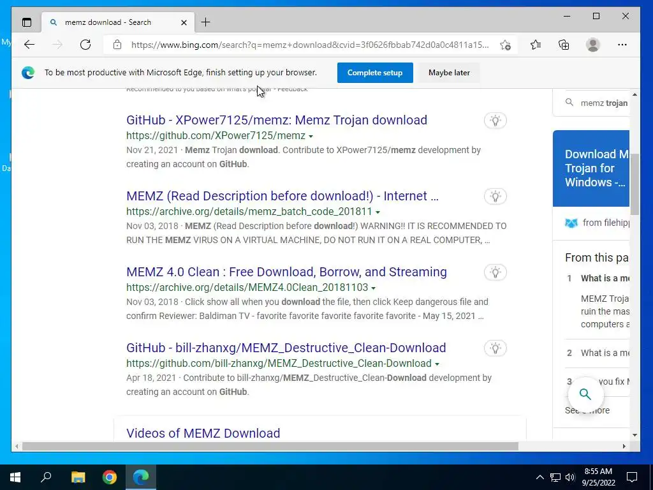Click the address bar URL

point(310,45)
